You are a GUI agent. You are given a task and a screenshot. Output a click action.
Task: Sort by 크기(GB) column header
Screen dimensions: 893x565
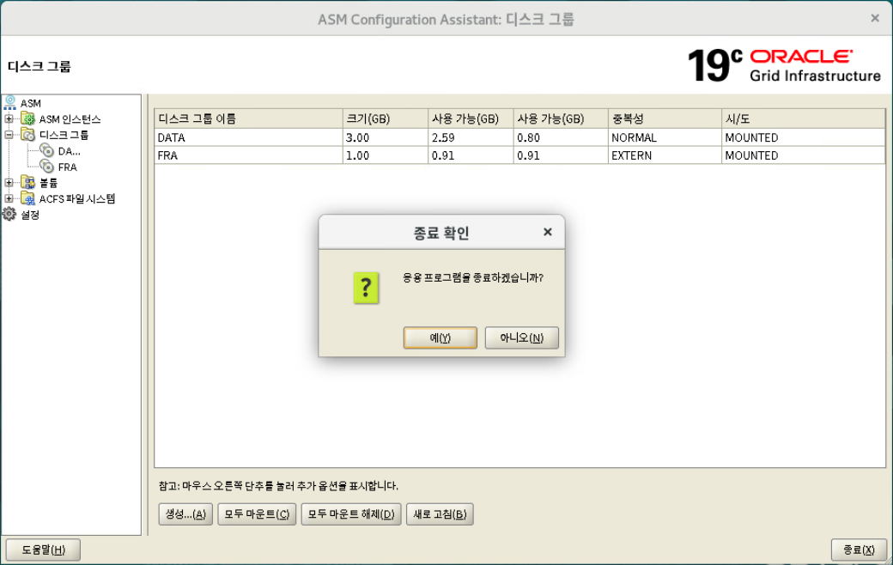385,118
